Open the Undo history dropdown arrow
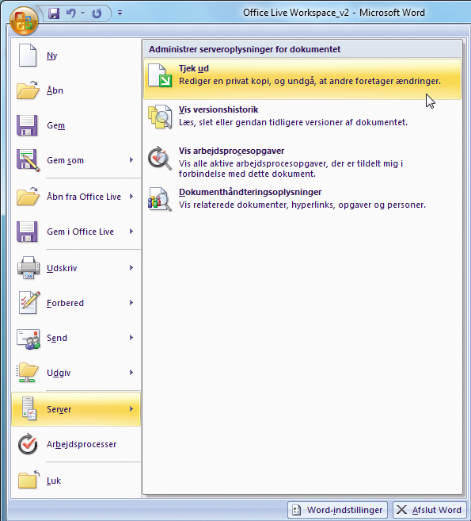Screen dimensions: 471x521 82,13
